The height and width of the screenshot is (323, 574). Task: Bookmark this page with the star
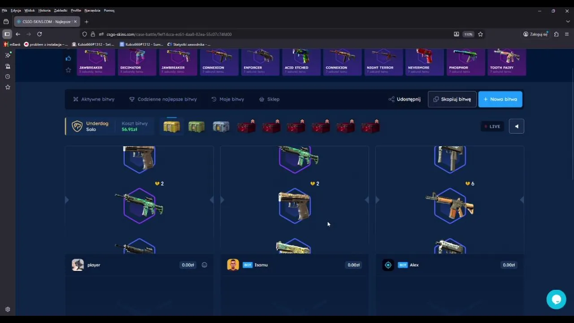[480, 34]
